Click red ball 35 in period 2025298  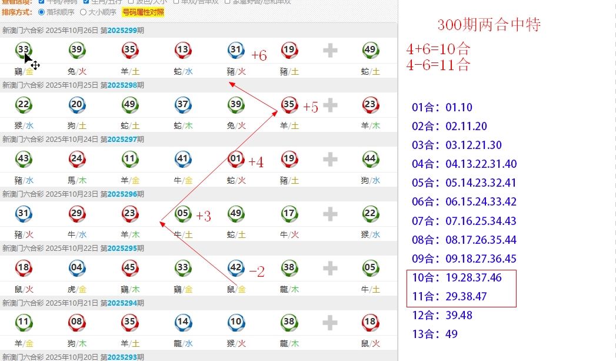pyautogui.click(x=289, y=105)
